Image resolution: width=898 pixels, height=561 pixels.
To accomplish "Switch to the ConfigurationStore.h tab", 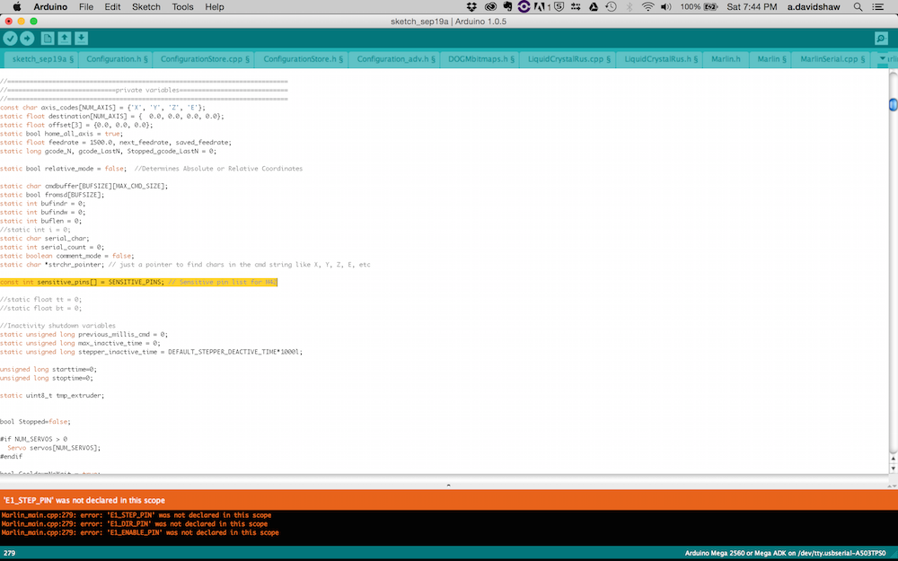I will click(x=303, y=59).
